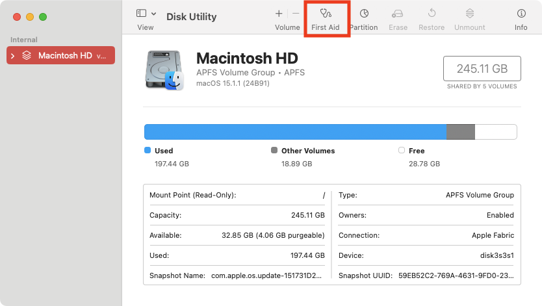Expand Macintosh HD disclosure chevron
This screenshot has height=306, width=542.
coord(13,56)
